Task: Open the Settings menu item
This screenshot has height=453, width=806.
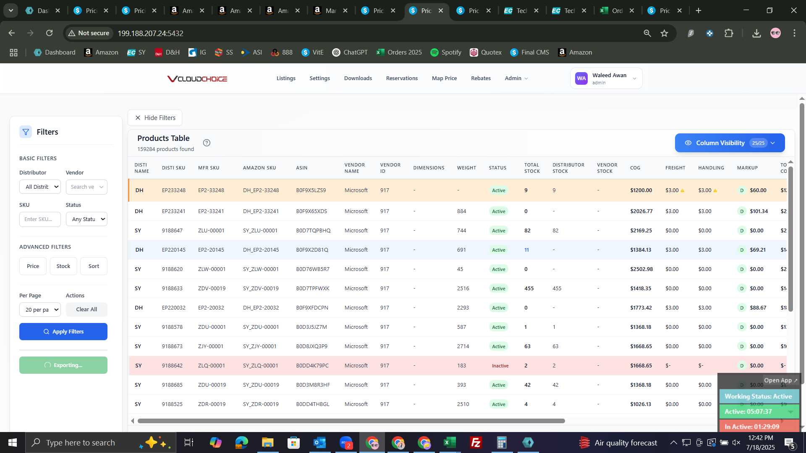Action: click(x=319, y=78)
